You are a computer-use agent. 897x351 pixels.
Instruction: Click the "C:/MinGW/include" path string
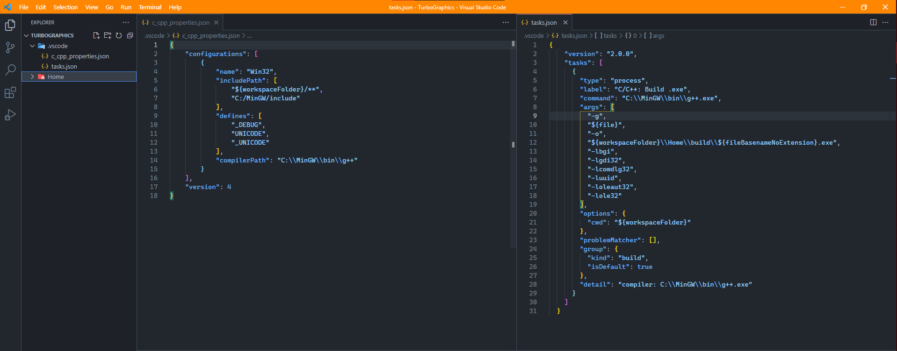(x=266, y=98)
